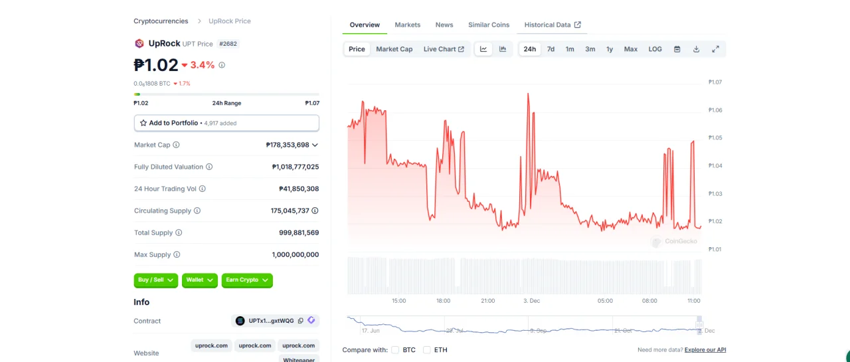Click the ₱178,353,698 market cap value

point(288,145)
